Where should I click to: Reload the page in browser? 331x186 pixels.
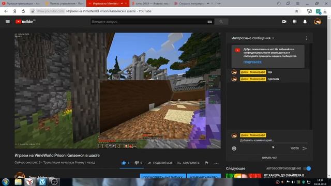(23, 11)
